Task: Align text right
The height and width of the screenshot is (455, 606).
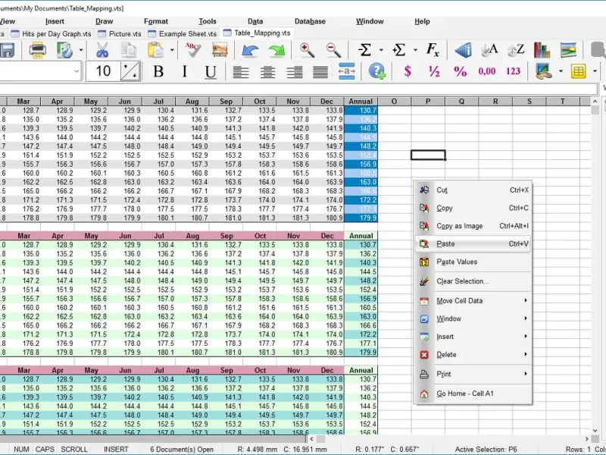Action: [294, 72]
